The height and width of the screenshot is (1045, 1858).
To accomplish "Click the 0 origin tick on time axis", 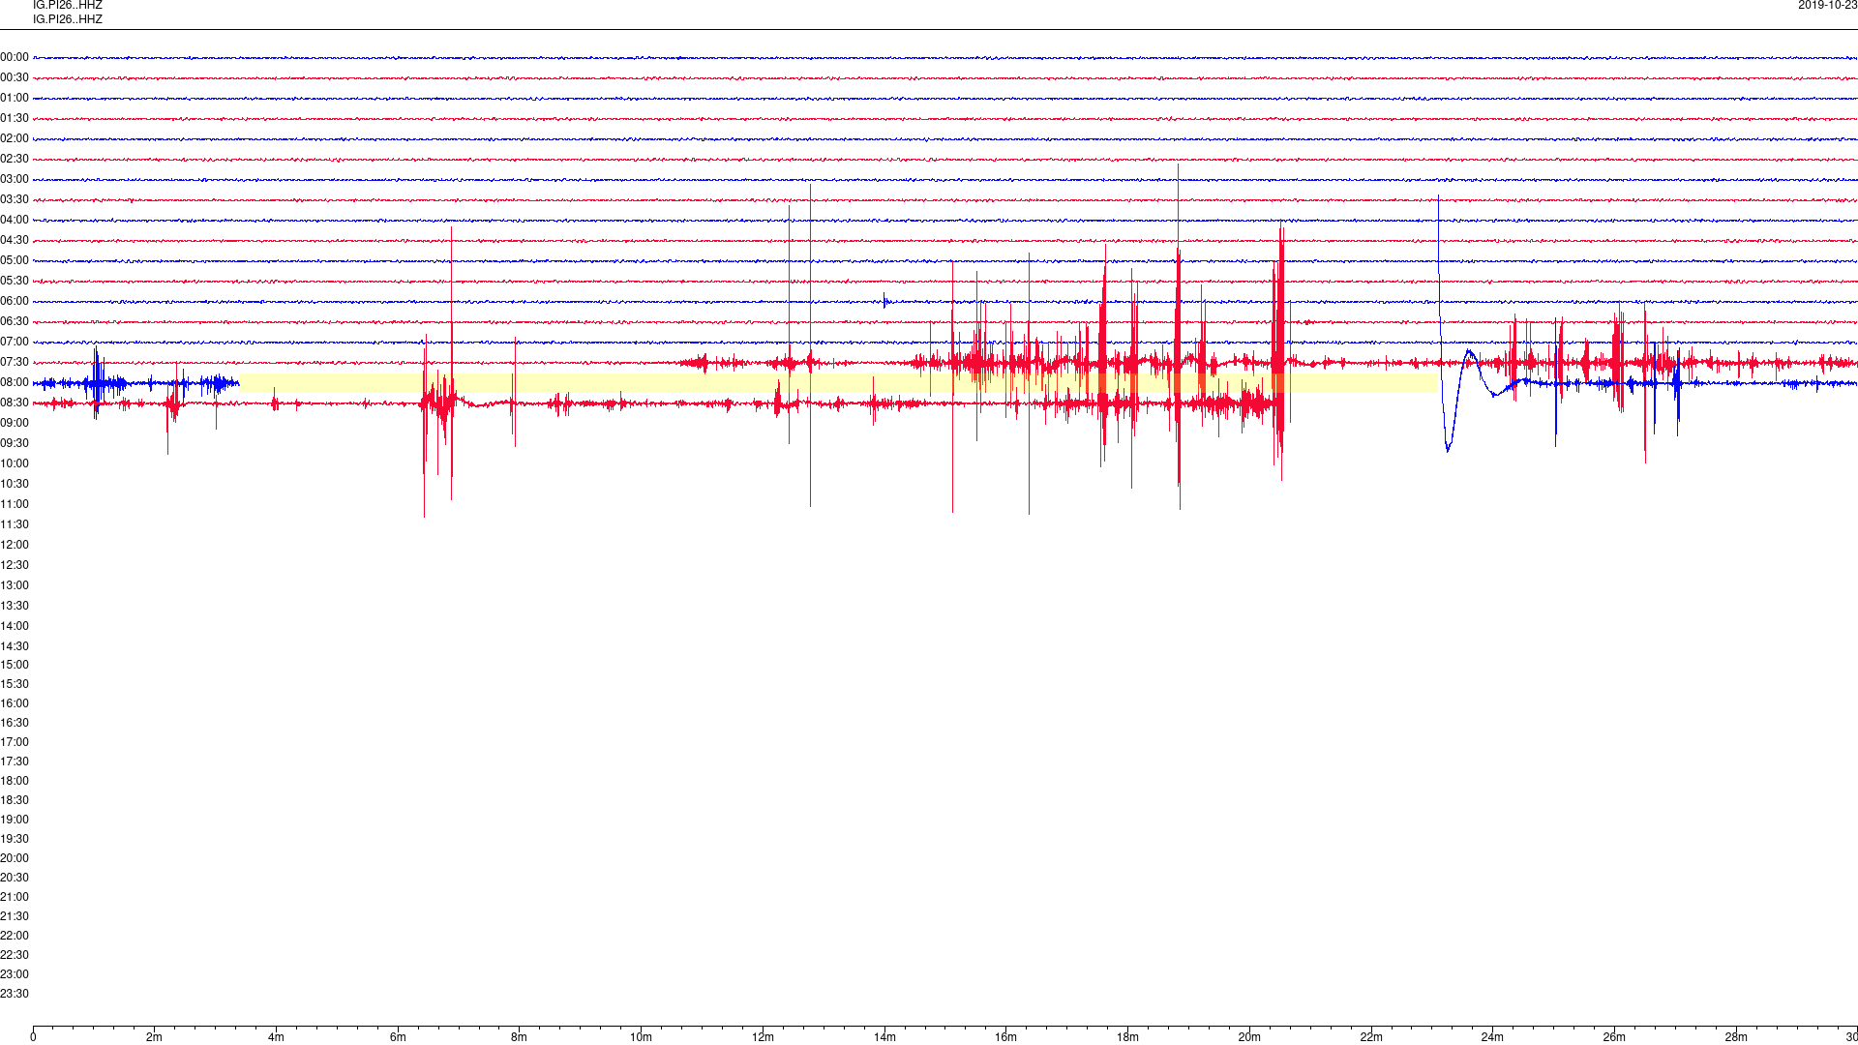I will (x=33, y=1037).
